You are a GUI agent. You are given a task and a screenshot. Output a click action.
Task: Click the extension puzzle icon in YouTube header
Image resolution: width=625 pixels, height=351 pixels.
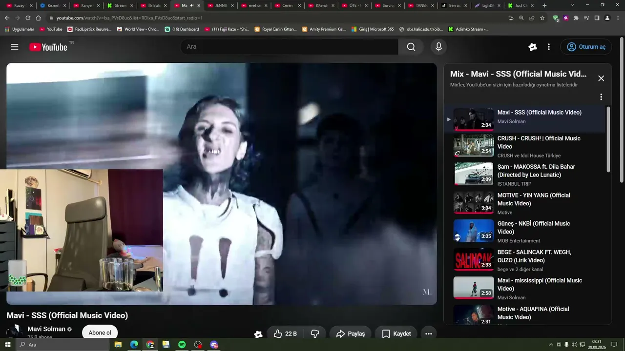pyautogui.click(x=533, y=47)
